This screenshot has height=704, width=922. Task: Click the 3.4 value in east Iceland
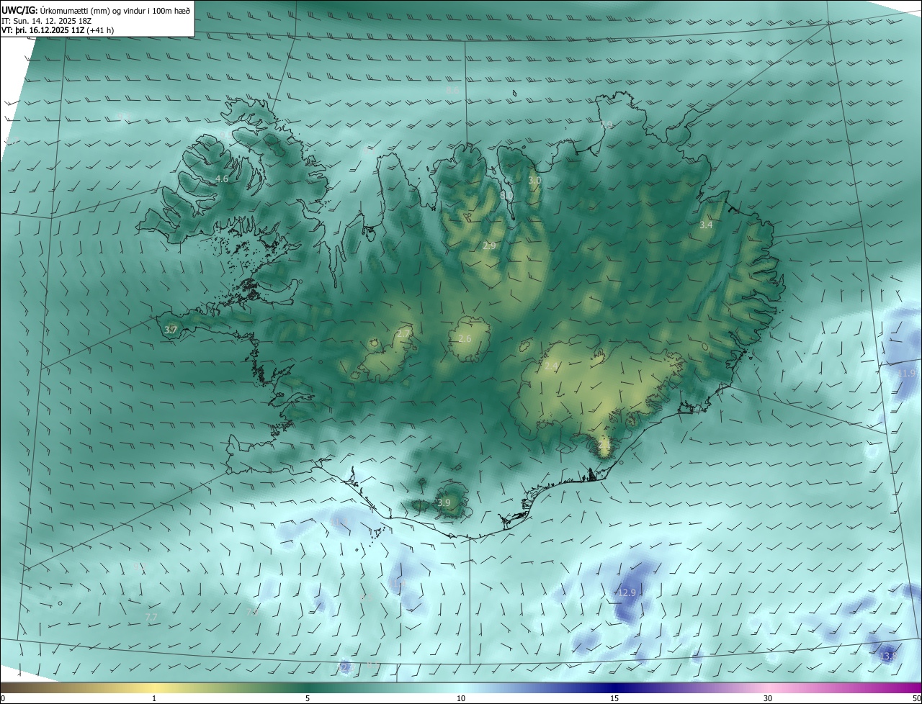[706, 225]
